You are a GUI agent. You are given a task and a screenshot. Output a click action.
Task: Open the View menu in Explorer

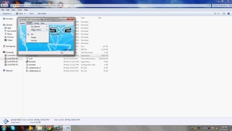[13, 10]
